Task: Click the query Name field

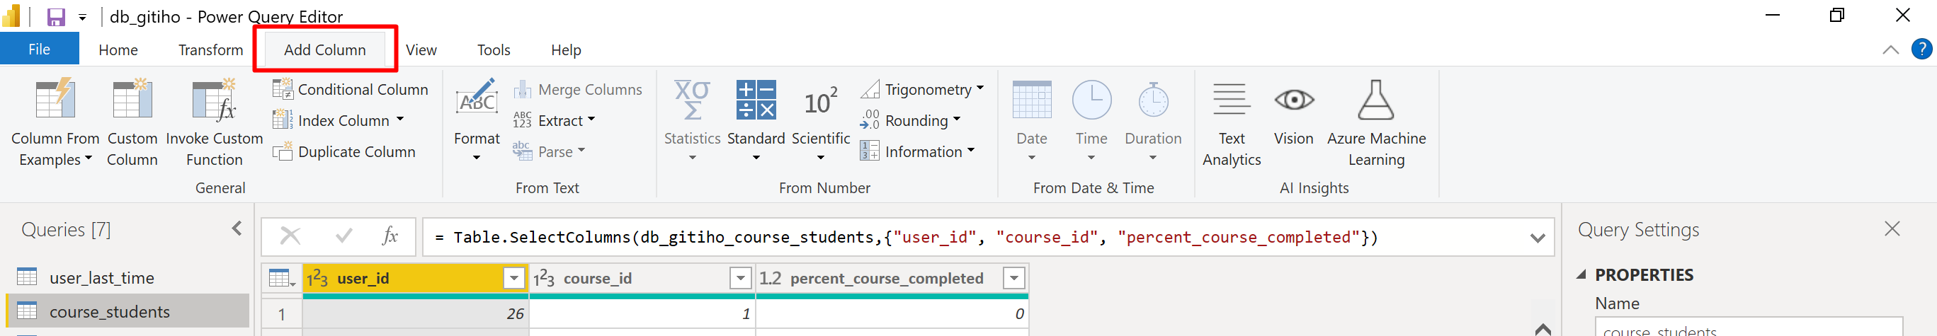Action: 1749,327
